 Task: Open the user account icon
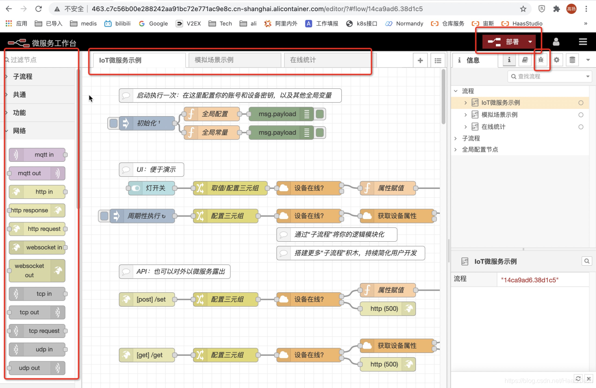pyautogui.click(x=556, y=42)
